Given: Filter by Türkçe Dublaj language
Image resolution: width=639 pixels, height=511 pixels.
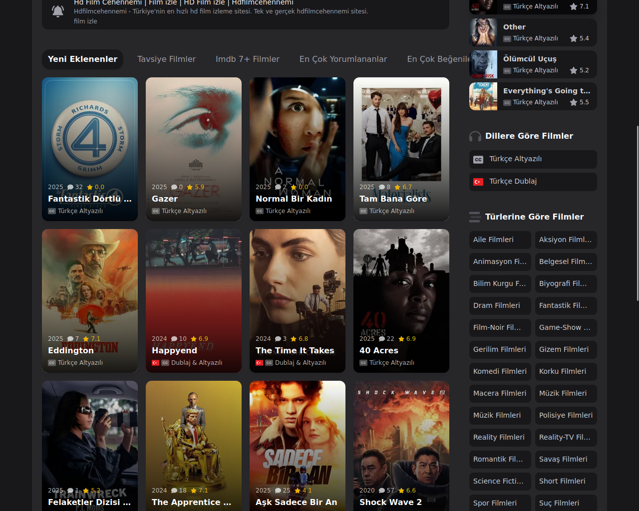Looking at the screenshot, I should click(533, 182).
